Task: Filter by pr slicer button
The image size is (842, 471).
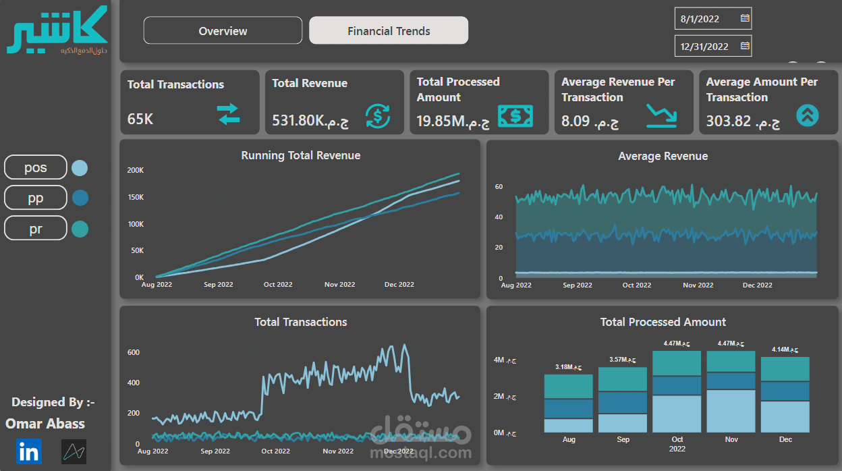Action: coord(36,228)
